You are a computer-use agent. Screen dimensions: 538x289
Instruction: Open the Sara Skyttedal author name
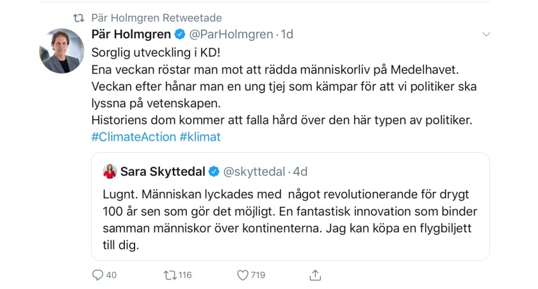point(163,171)
